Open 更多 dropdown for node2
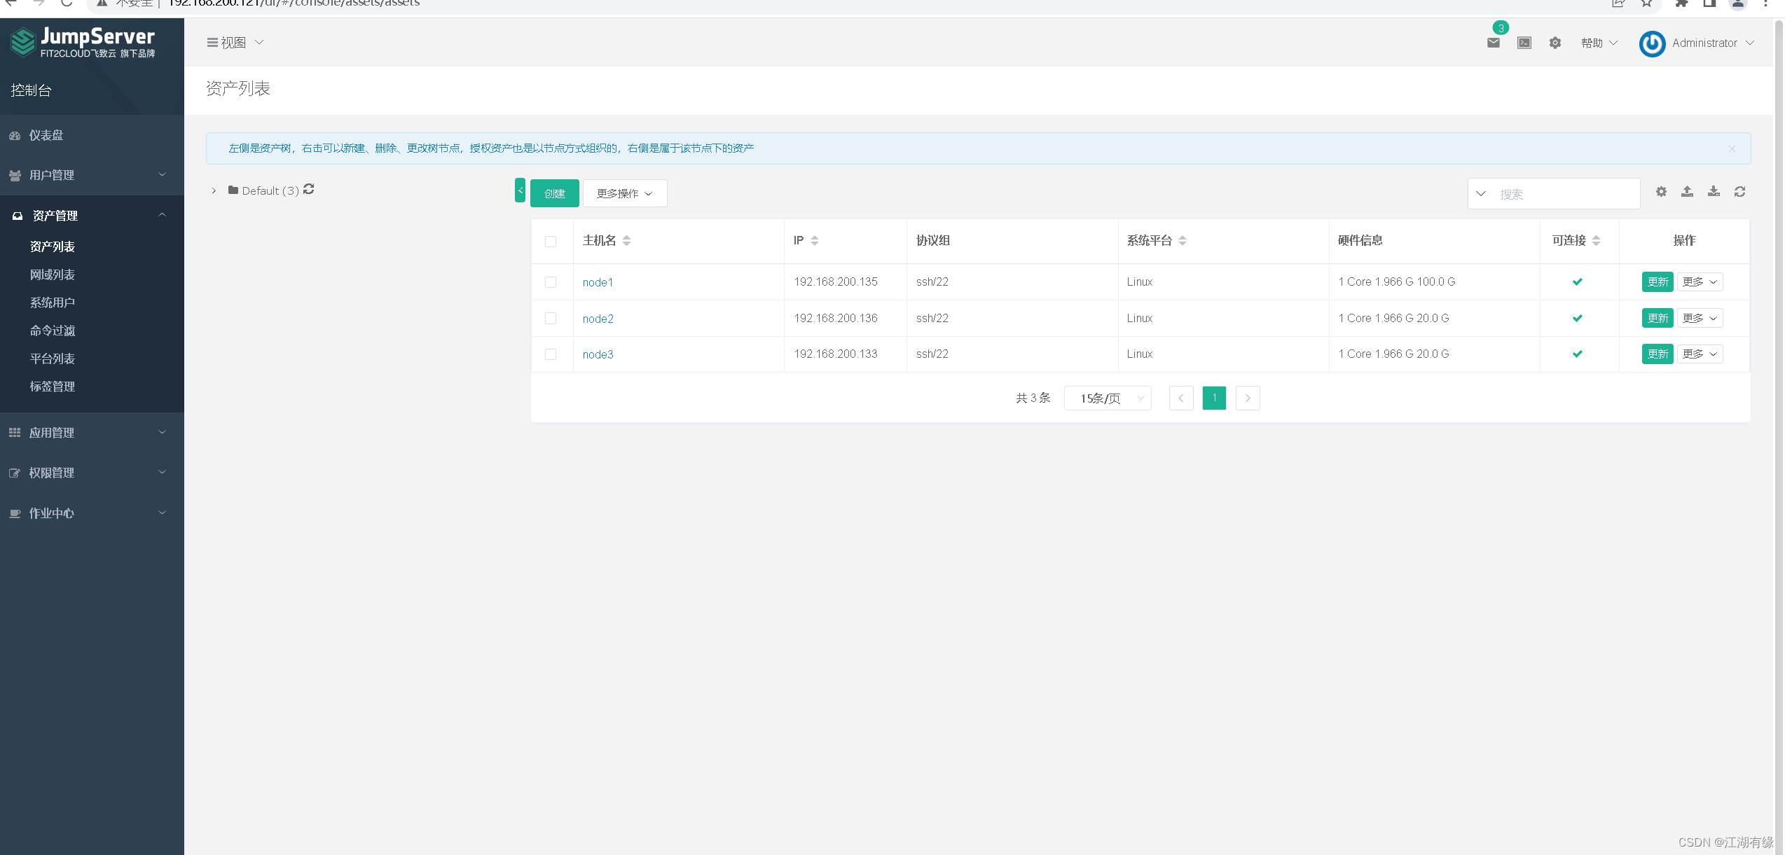The height and width of the screenshot is (855, 1785). pyautogui.click(x=1700, y=318)
